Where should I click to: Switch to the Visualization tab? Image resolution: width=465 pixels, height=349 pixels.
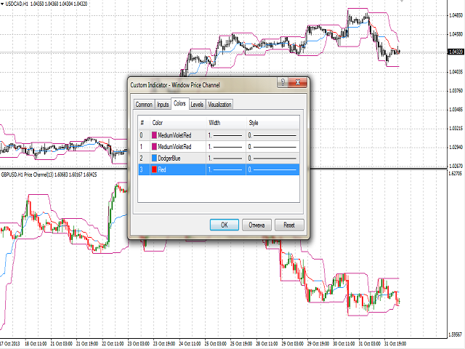click(x=219, y=105)
